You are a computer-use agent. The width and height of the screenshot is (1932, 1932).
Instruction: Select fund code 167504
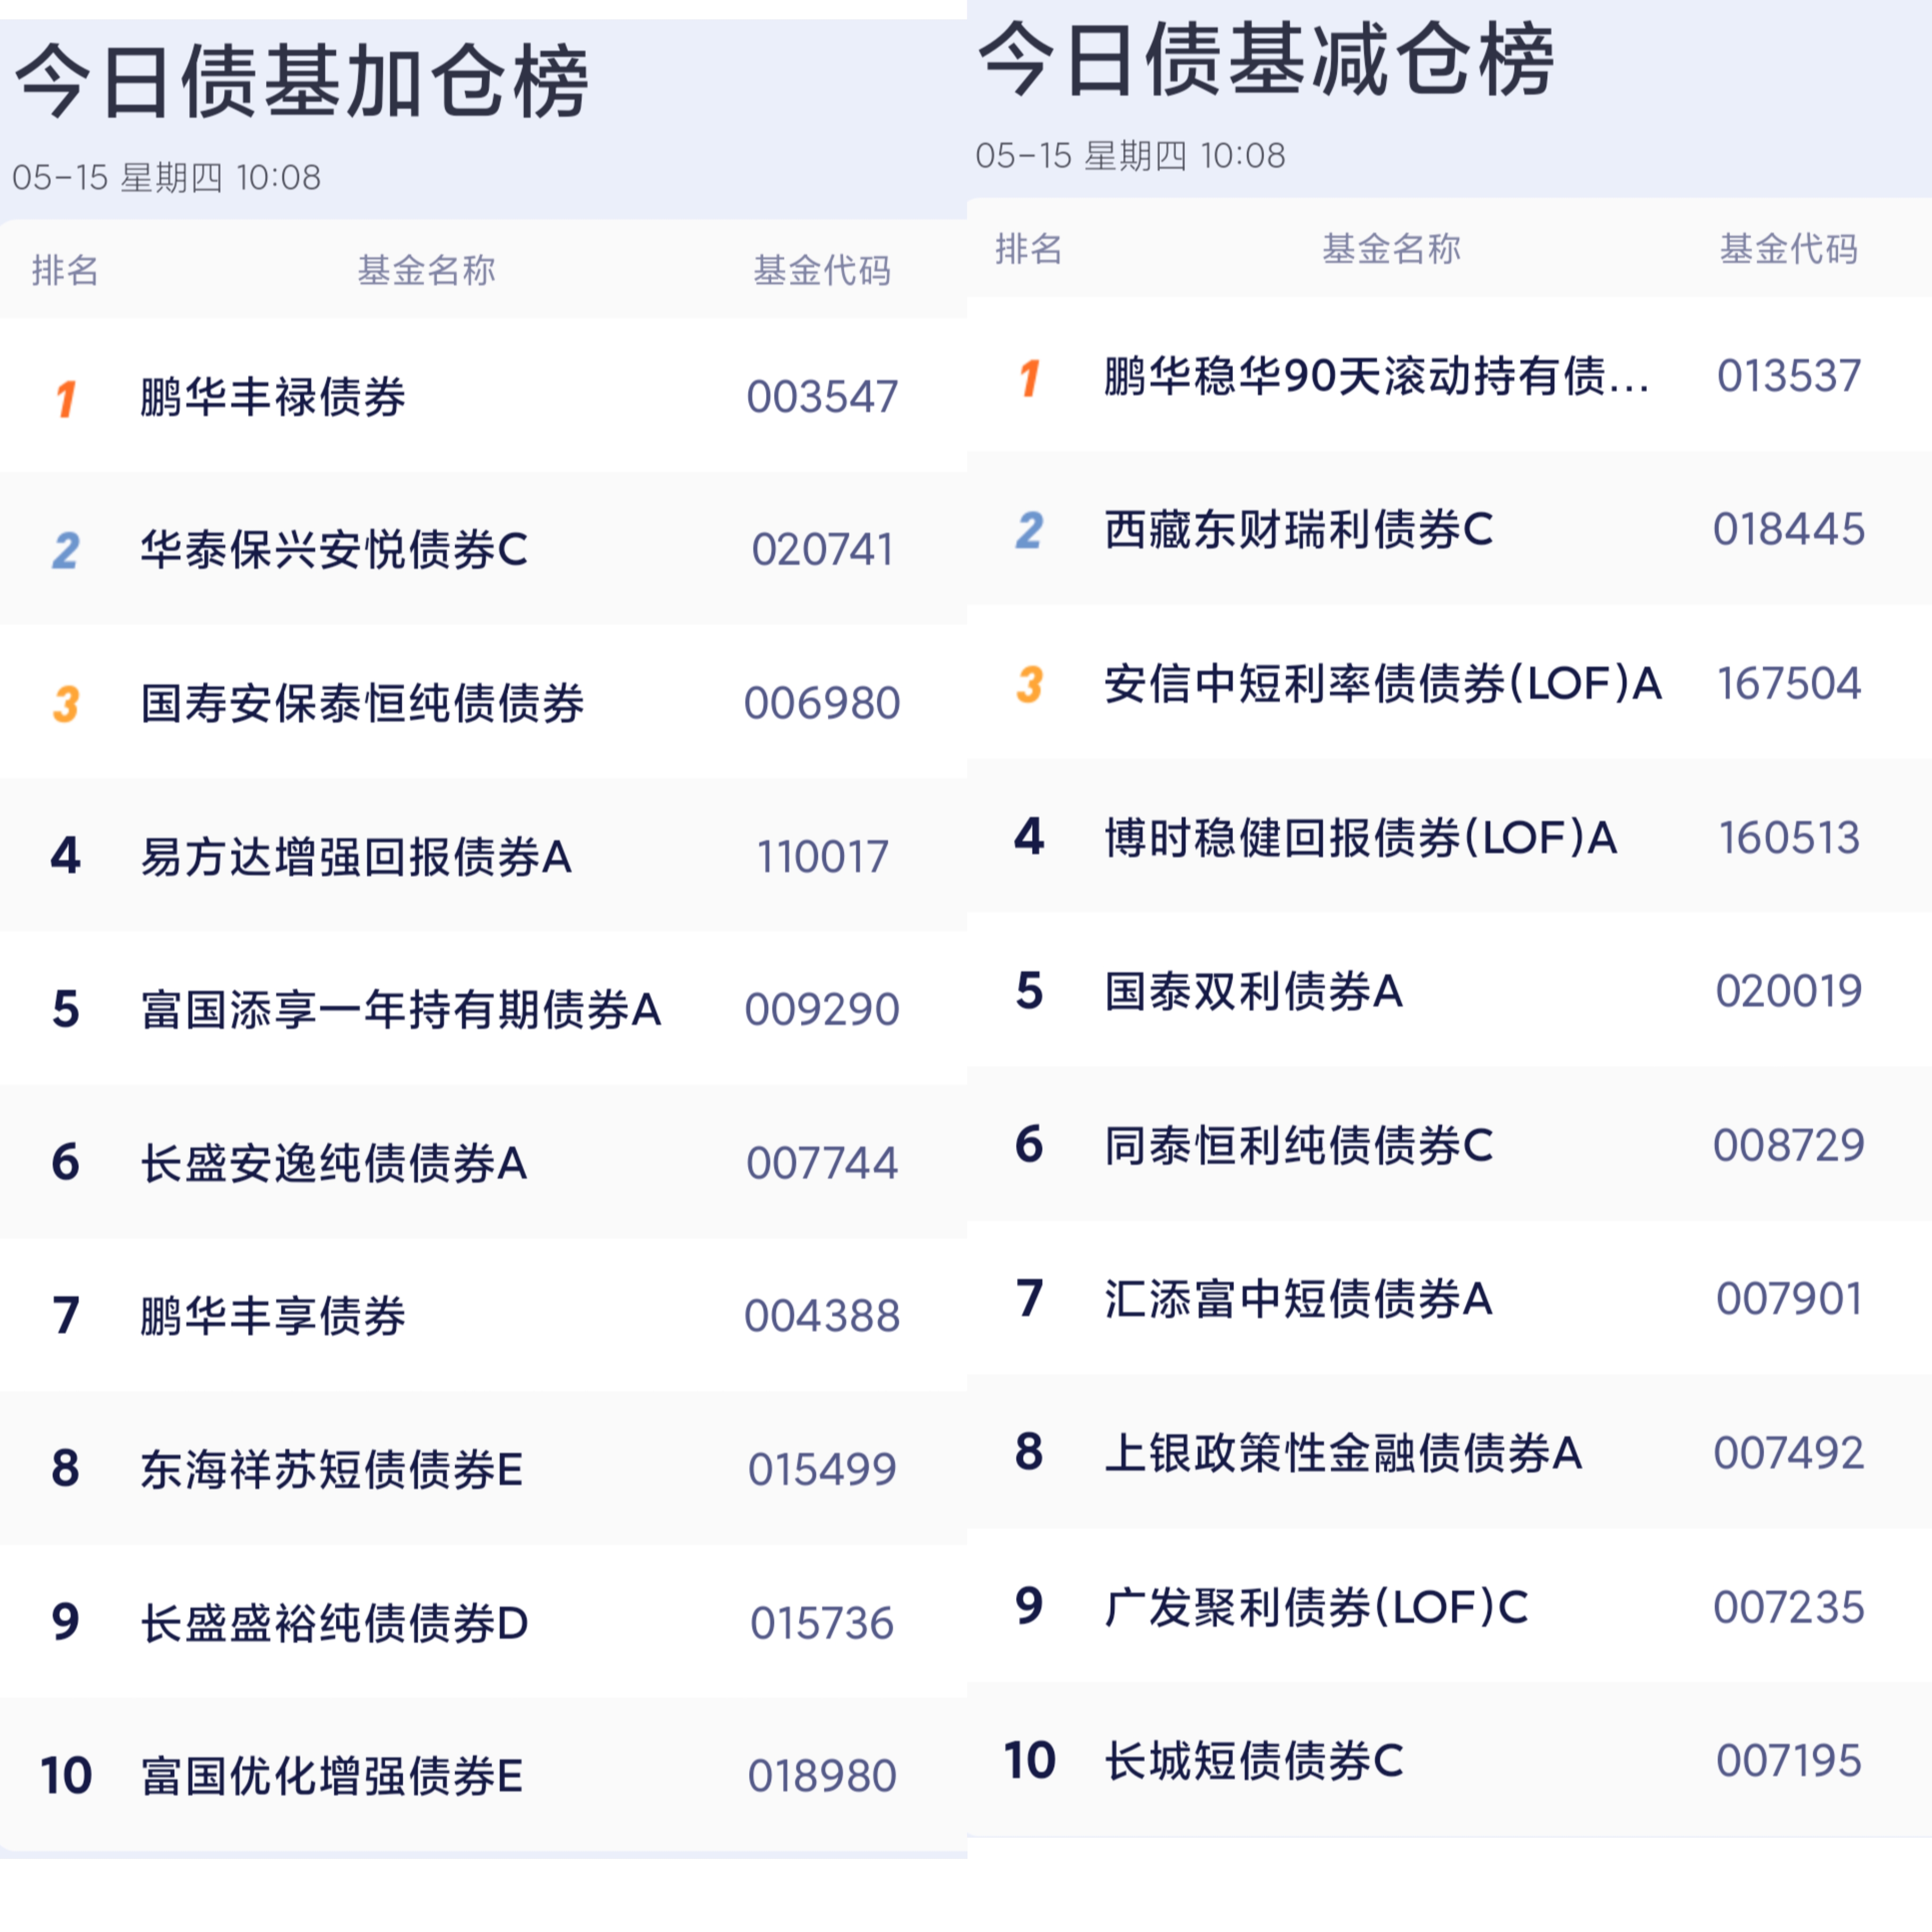(1788, 684)
